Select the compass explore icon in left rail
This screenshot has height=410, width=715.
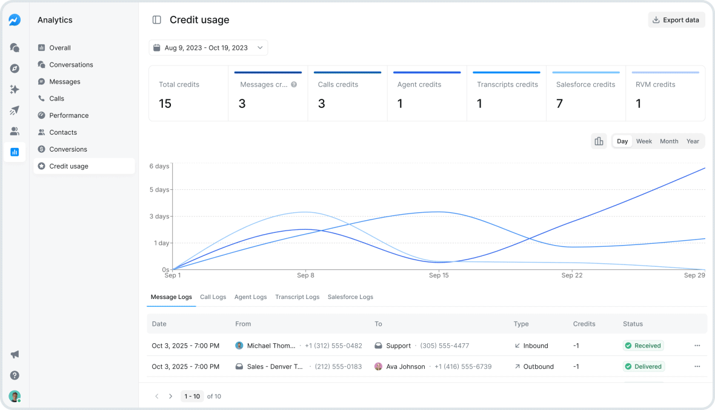click(x=15, y=68)
